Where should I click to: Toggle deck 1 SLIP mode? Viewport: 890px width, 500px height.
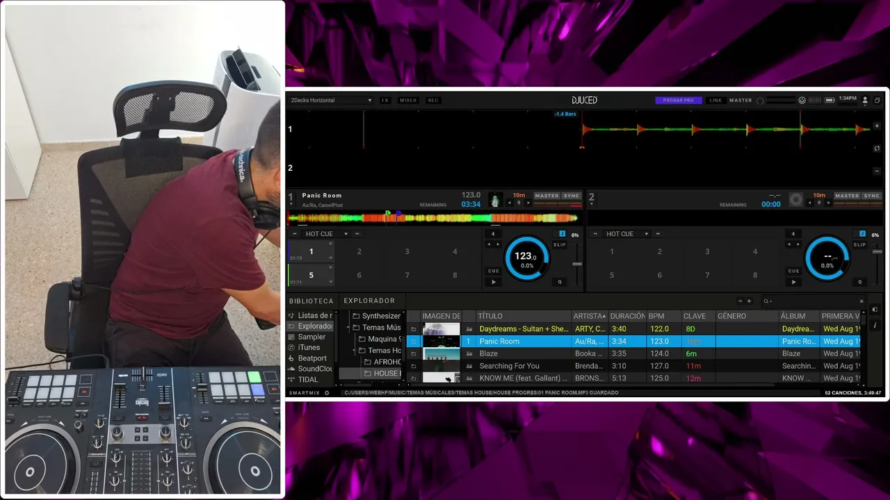[x=560, y=244]
